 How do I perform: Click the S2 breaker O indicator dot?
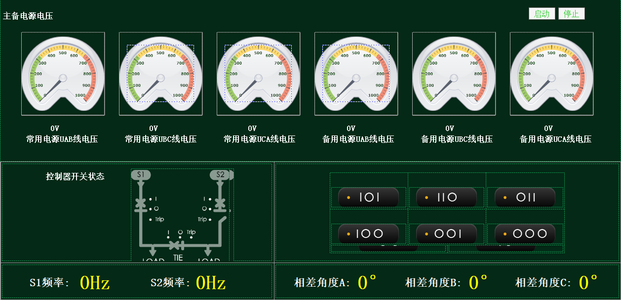pyautogui.click(x=210, y=209)
